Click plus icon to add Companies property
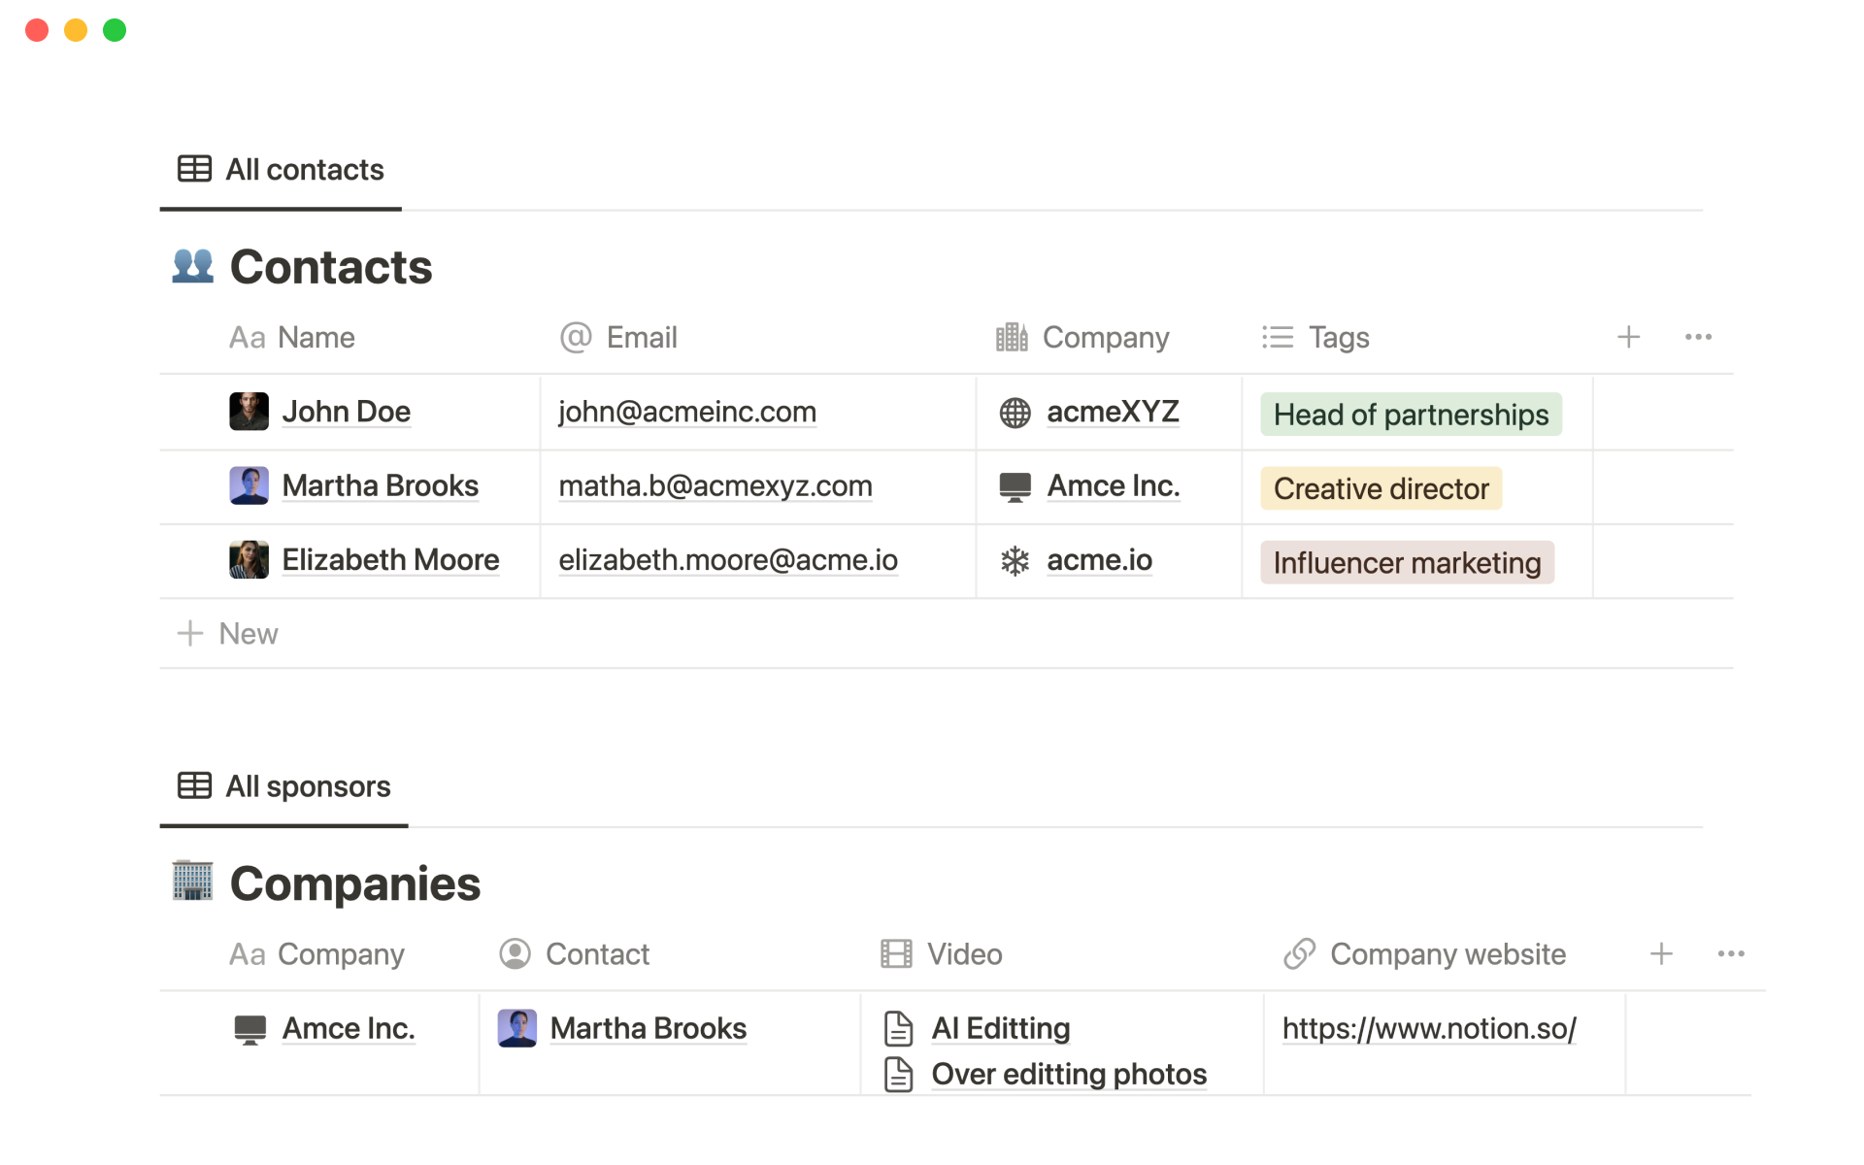The image size is (1864, 1165). (1661, 953)
